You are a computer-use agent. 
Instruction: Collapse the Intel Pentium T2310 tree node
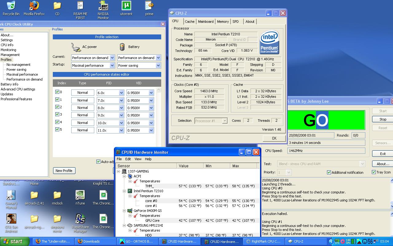click(124, 191)
